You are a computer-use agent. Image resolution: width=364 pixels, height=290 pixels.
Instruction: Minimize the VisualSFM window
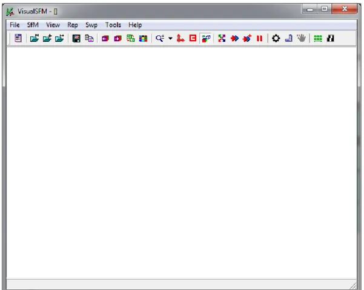(x=309, y=9)
